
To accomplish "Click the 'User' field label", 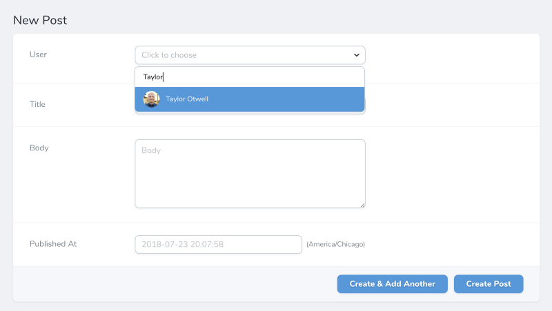I will pyautogui.click(x=38, y=54).
